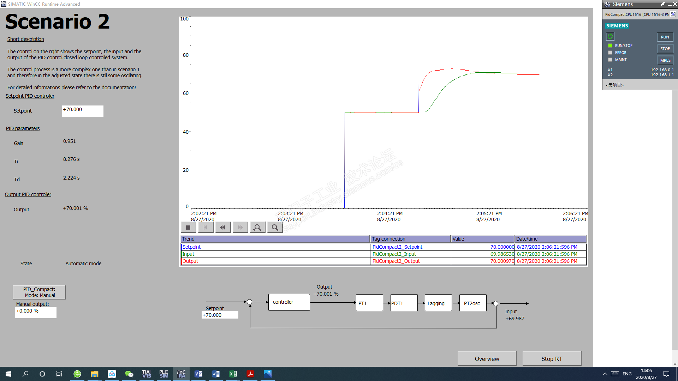Select the Setpoint trend row
Viewport: 678px width, 381px height.
(275, 247)
